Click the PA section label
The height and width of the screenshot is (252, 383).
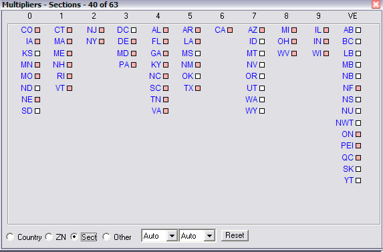click(124, 65)
